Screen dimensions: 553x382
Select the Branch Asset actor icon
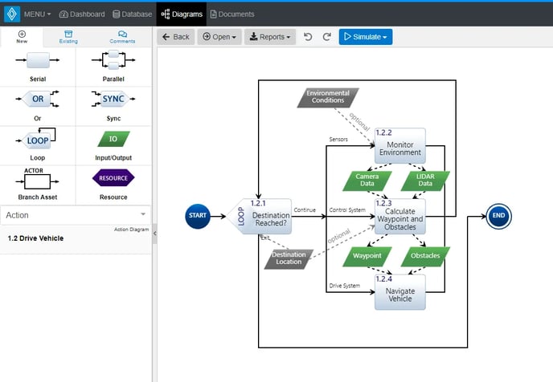coord(38,177)
